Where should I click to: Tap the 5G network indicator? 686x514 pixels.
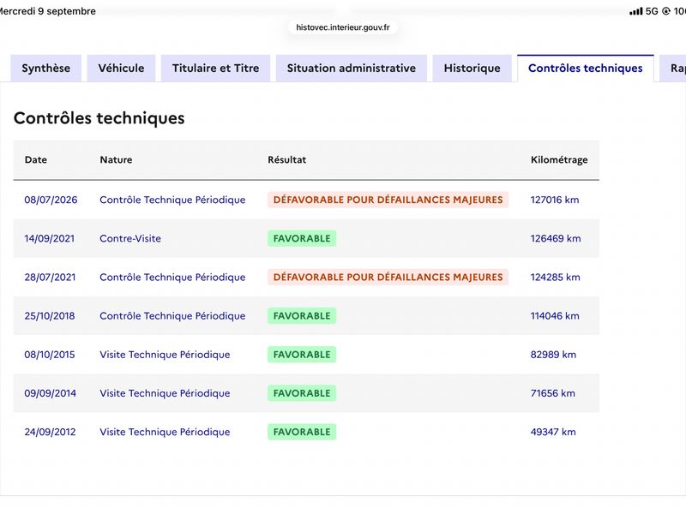click(x=652, y=11)
